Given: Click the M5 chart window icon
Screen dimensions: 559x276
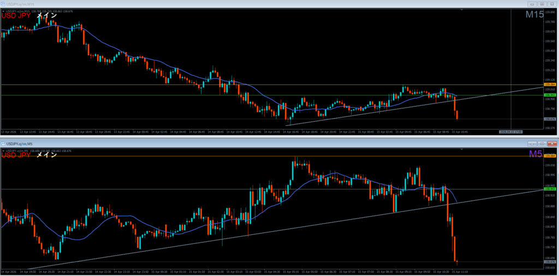Looking at the screenshot, I should (3, 143).
